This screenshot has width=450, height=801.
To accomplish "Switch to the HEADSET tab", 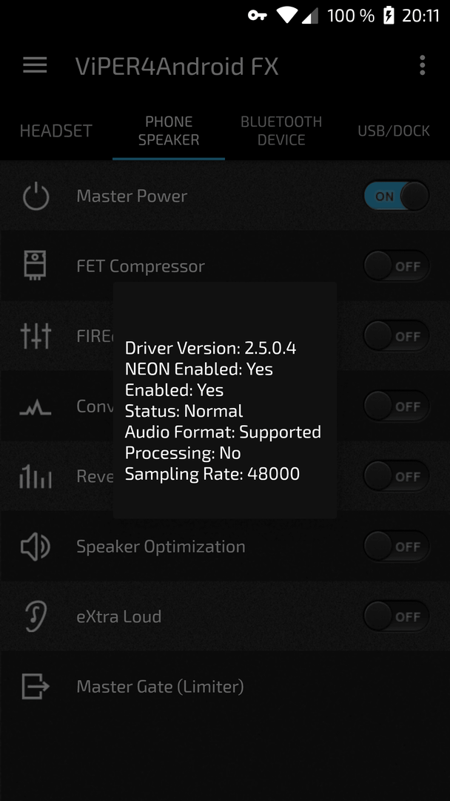I will point(56,131).
